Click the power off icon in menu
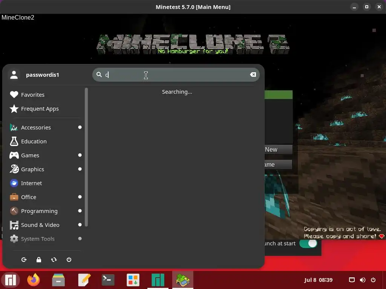The height and width of the screenshot is (289, 386). [x=69, y=260]
